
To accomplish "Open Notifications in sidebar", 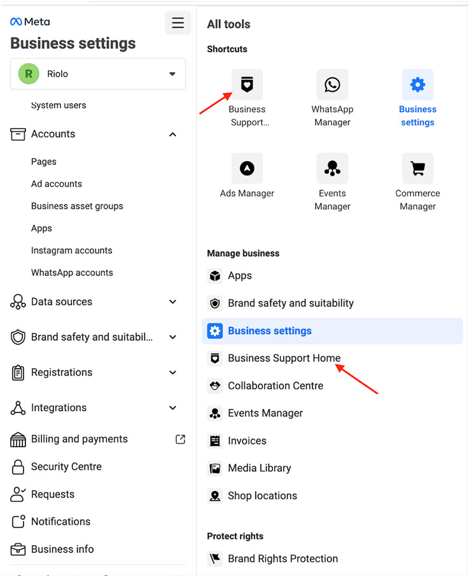I will (x=60, y=522).
